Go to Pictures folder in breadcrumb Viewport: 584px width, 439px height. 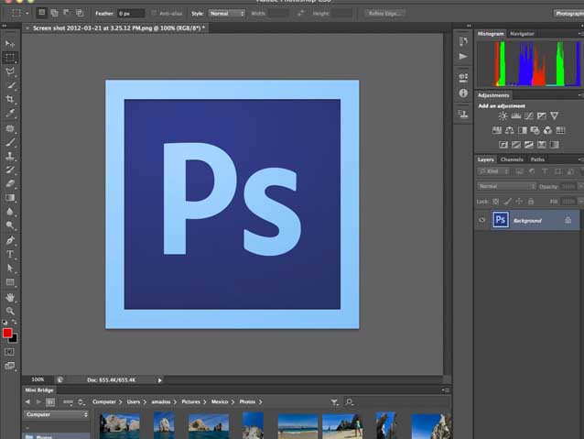point(190,402)
